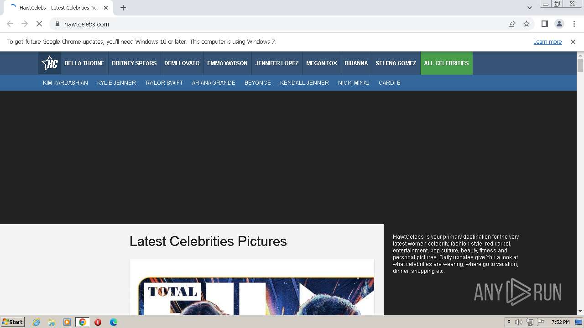Open Windows Start menu
Viewport: 584px width, 328px height.
(x=12, y=322)
